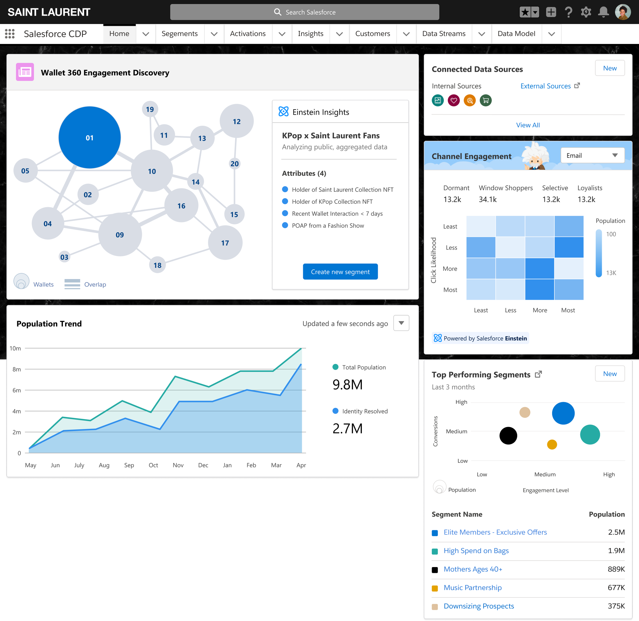Click the Search Salesforce field
The width and height of the screenshot is (639, 621).
304,12
